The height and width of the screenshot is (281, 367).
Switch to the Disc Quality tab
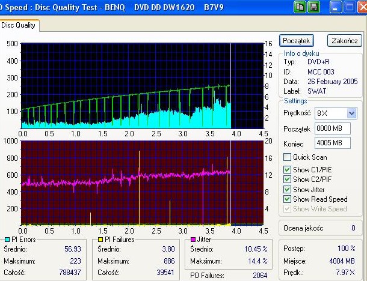[18, 25]
